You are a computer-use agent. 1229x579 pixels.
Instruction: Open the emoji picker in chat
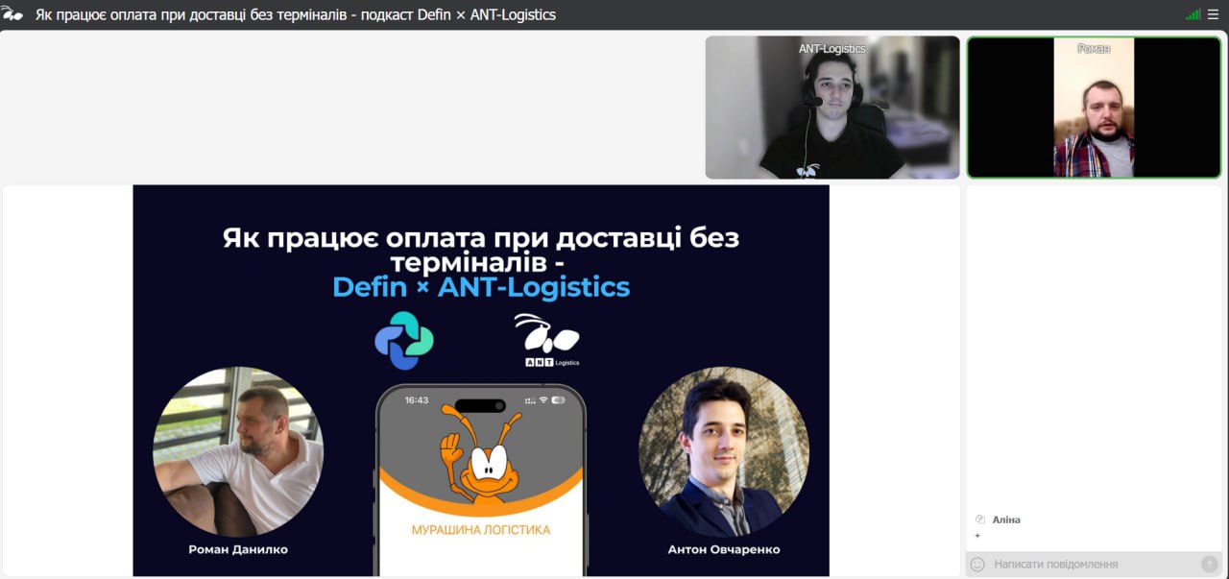tap(977, 564)
